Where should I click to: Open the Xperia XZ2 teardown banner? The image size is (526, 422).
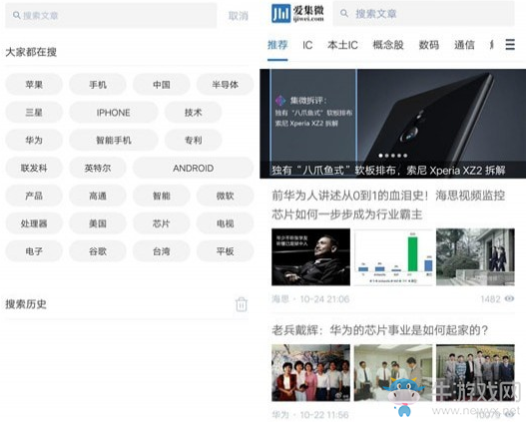[393, 124]
